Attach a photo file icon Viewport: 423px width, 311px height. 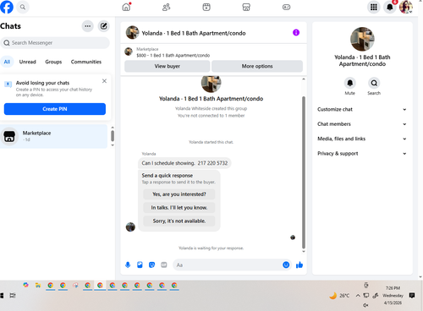pos(140,265)
